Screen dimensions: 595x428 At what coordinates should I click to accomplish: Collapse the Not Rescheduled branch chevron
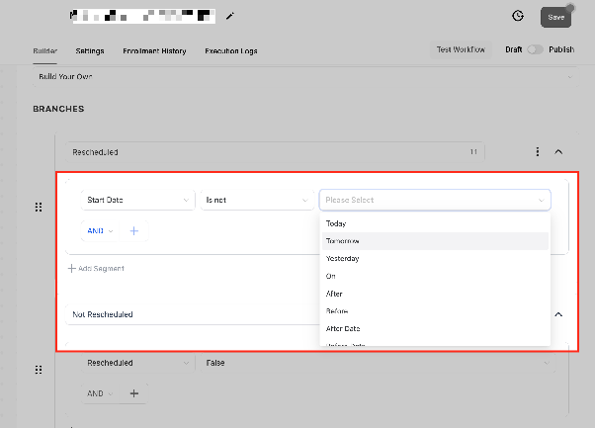point(558,314)
